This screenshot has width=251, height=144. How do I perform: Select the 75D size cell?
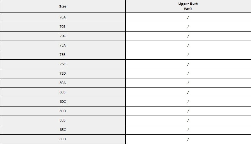[x=63, y=74]
